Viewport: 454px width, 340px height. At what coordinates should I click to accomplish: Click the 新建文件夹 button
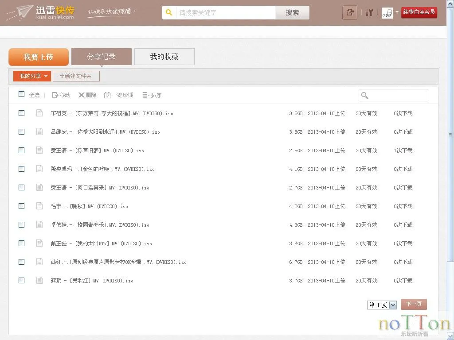76,76
